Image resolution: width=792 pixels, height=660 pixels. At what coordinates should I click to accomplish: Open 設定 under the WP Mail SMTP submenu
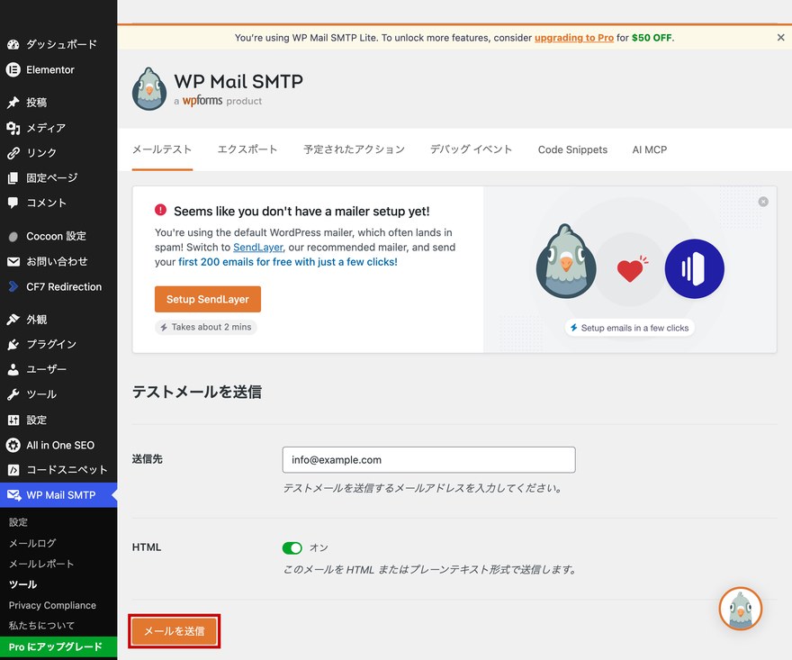(18, 522)
